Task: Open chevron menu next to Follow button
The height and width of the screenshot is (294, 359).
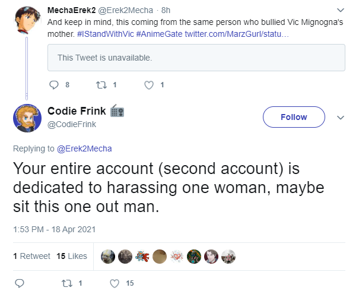Action: coord(341,118)
